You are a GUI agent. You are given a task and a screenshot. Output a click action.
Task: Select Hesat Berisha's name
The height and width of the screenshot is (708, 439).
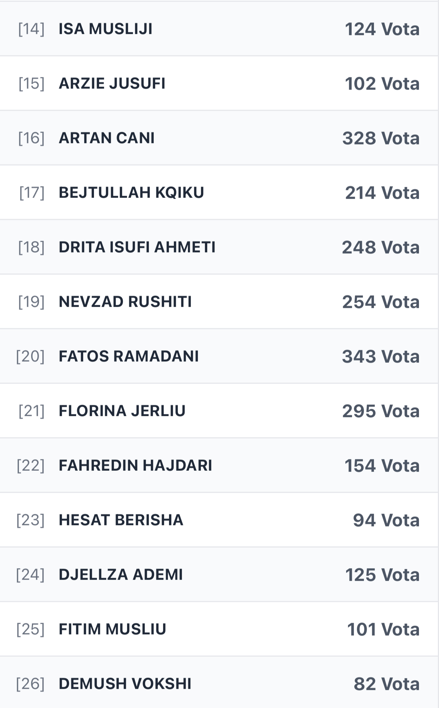pyautogui.click(x=121, y=520)
